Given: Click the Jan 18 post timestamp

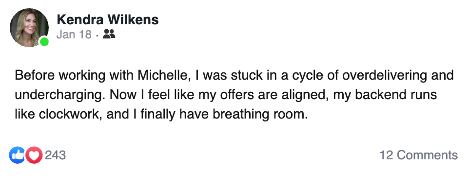Looking at the screenshot, I should [x=74, y=34].
